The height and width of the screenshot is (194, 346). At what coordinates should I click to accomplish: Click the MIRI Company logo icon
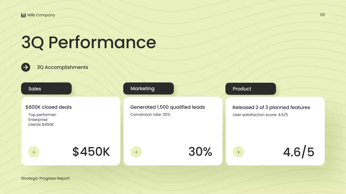(x=23, y=15)
